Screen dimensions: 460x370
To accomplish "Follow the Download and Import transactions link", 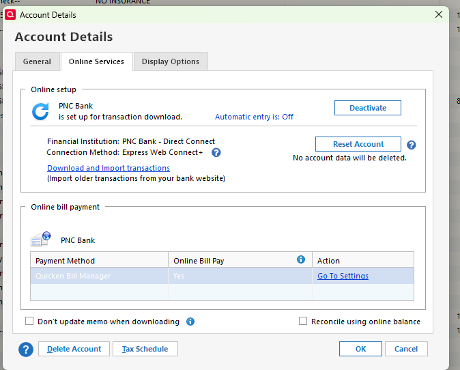I will pyautogui.click(x=109, y=168).
